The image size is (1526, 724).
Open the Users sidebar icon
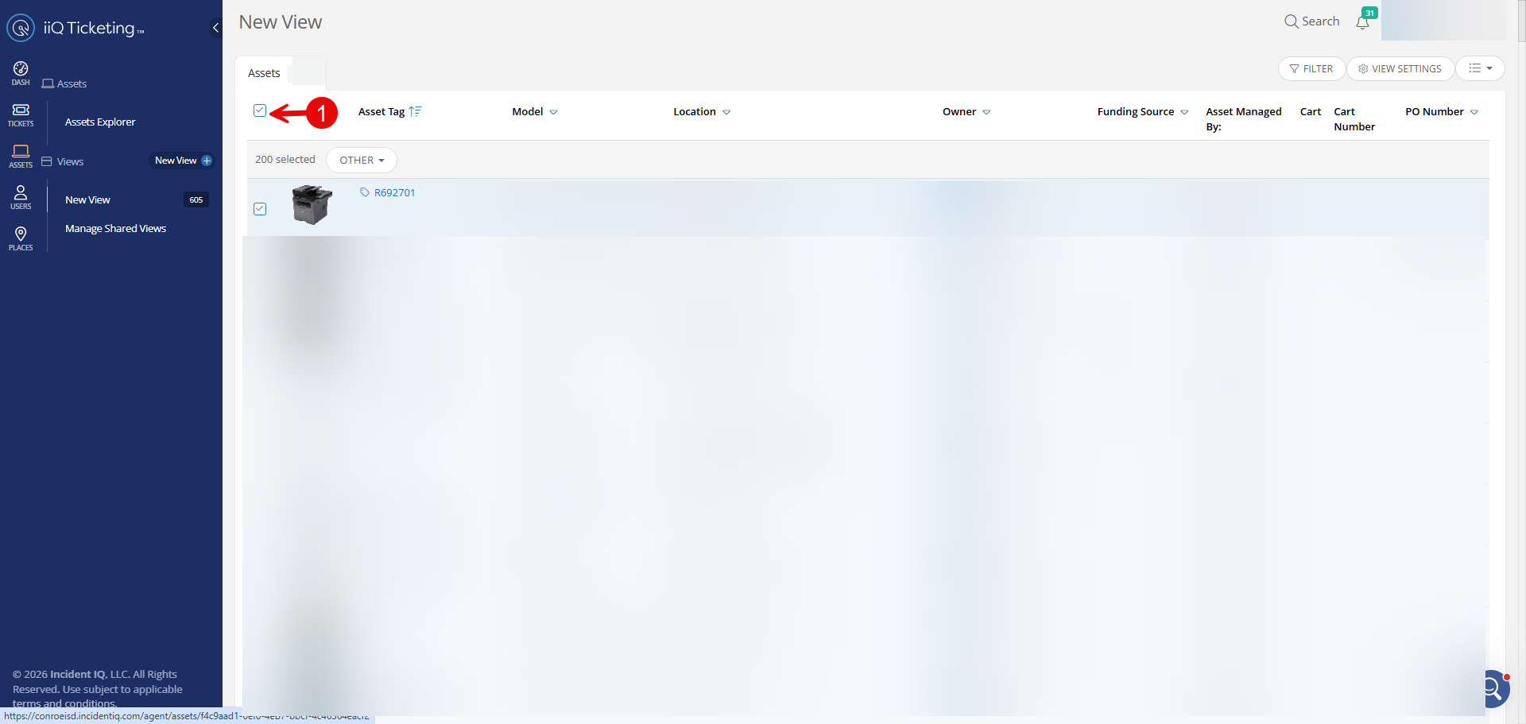point(21,197)
